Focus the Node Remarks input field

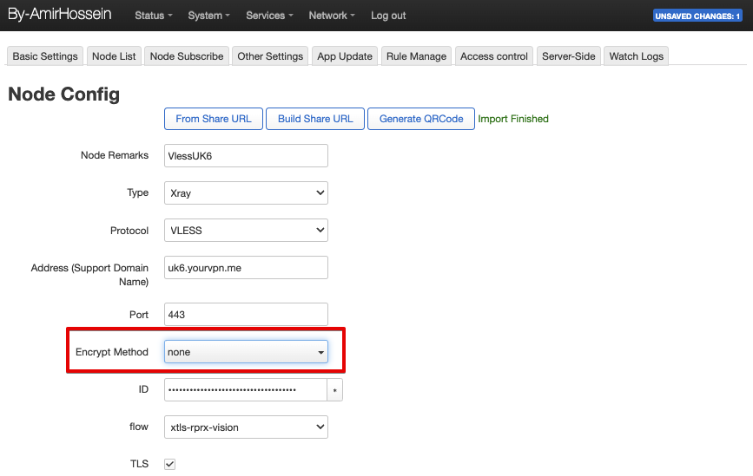pyautogui.click(x=246, y=155)
